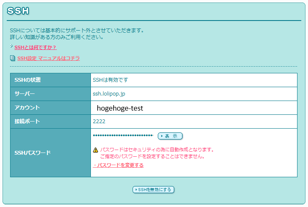Click the アカウント row header
The image size is (308, 207).
point(27,108)
